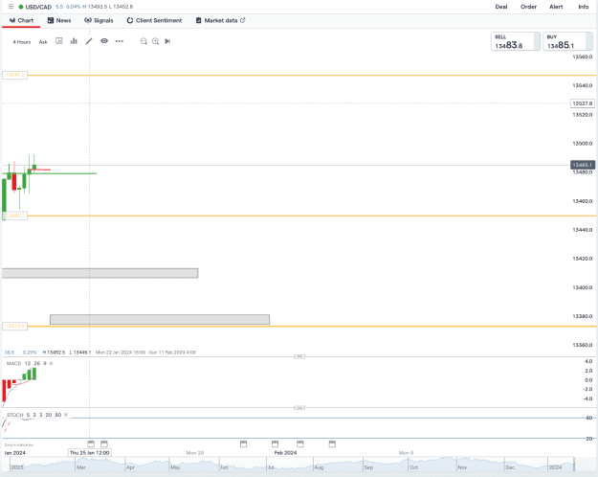Click the Alert menu item

pos(556,7)
